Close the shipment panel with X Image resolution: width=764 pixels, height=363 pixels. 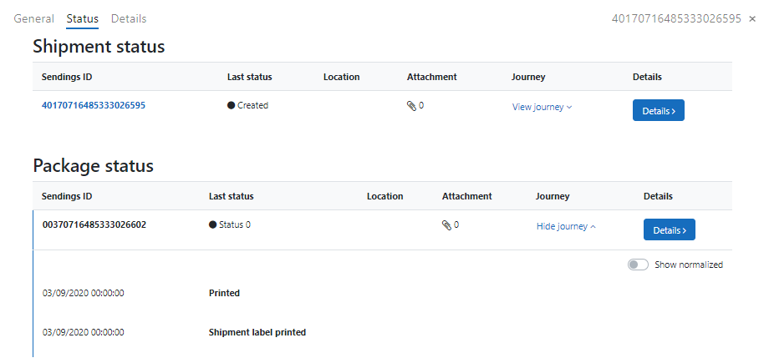[752, 18]
